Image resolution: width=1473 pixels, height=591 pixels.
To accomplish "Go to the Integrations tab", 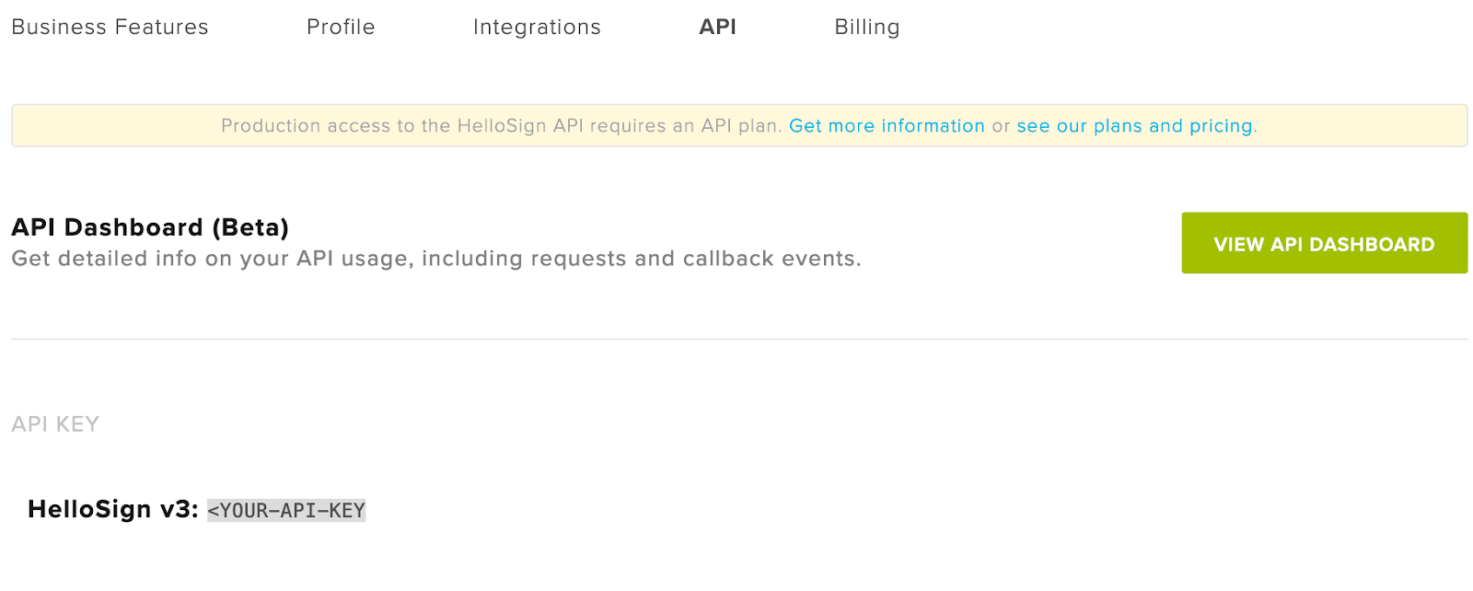I will click(x=537, y=28).
